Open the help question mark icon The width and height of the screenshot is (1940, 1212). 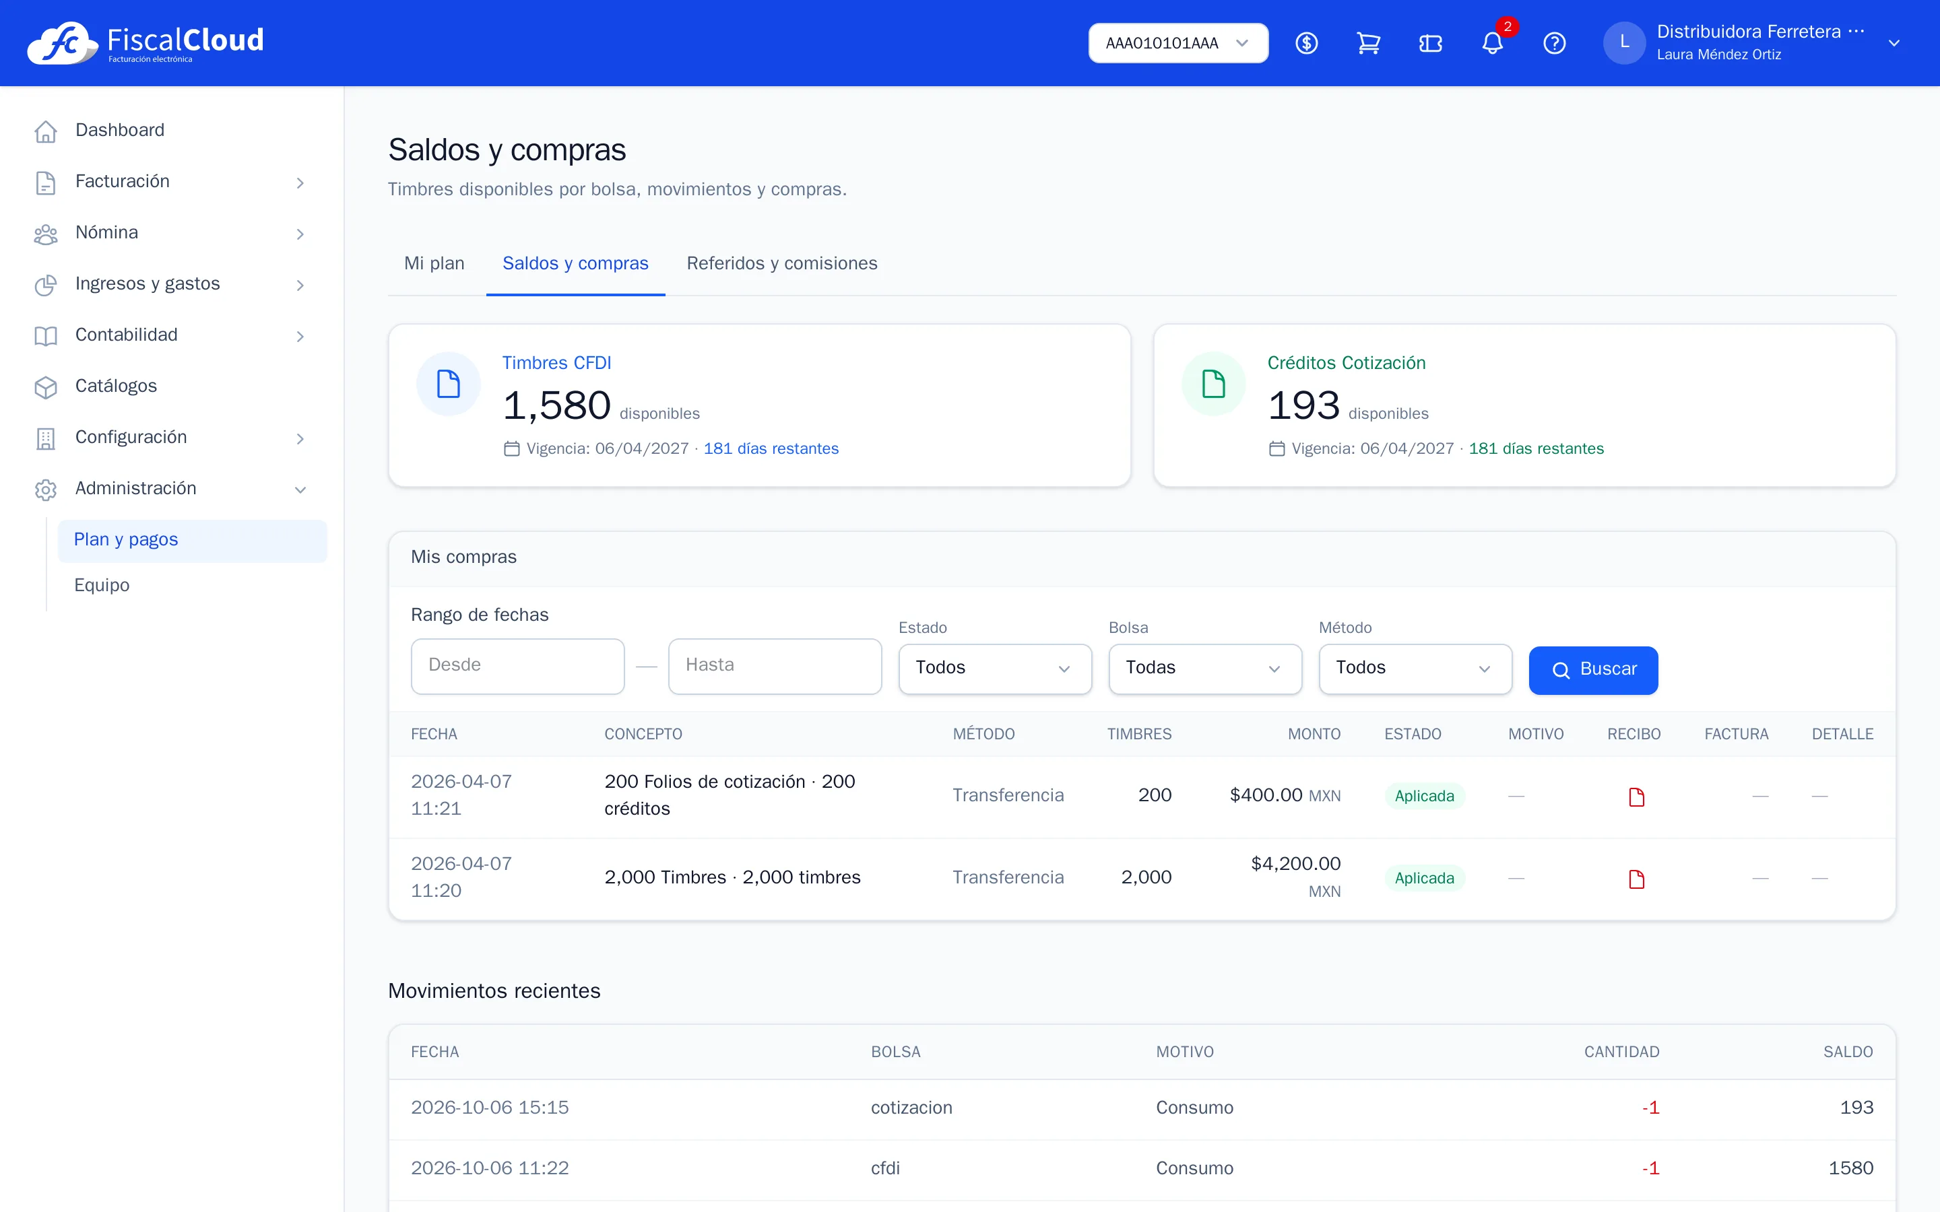pyautogui.click(x=1555, y=43)
